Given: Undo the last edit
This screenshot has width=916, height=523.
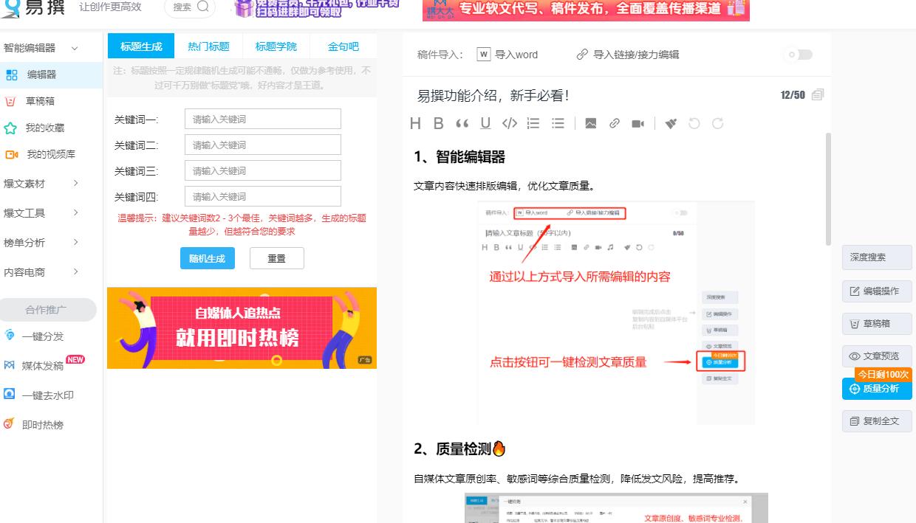Looking at the screenshot, I should (x=694, y=123).
